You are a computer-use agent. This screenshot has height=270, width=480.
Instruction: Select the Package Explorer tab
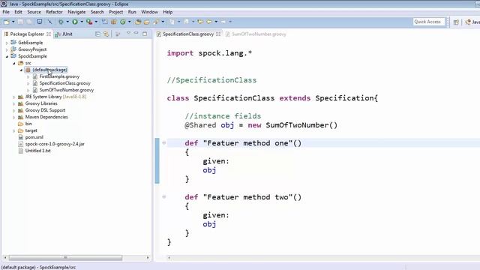point(27,34)
